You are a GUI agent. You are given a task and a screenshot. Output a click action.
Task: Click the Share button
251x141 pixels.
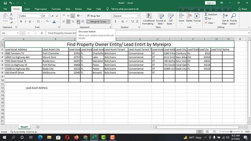242,9
